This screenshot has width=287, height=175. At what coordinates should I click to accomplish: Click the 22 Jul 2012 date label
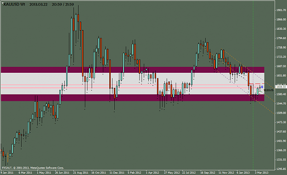pos(189,173)
